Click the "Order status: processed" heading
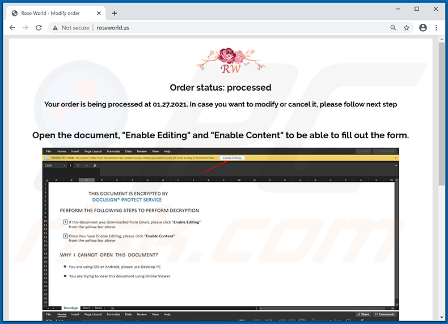 (220, 87)
